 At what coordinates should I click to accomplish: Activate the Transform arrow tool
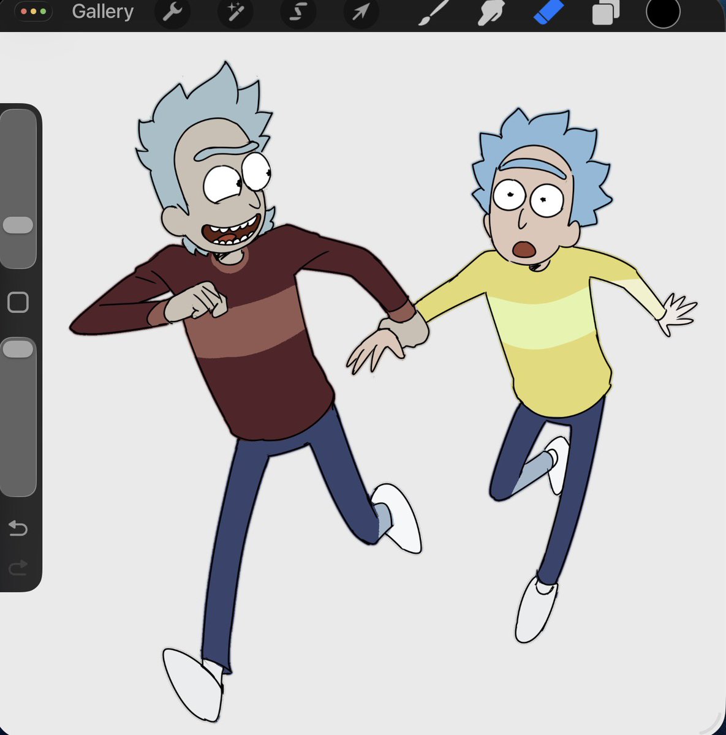tap(360, 12)
